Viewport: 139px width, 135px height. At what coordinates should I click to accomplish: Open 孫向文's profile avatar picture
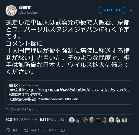(11, 10)
